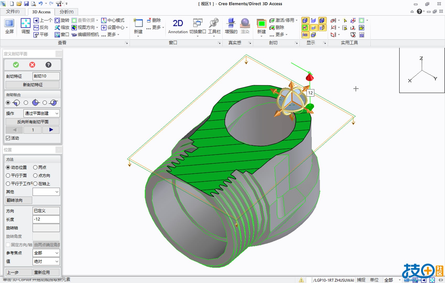The height and width of the screenshot is (283, 445).
Task: Open the 文件(F) menu
Action: 13,12
